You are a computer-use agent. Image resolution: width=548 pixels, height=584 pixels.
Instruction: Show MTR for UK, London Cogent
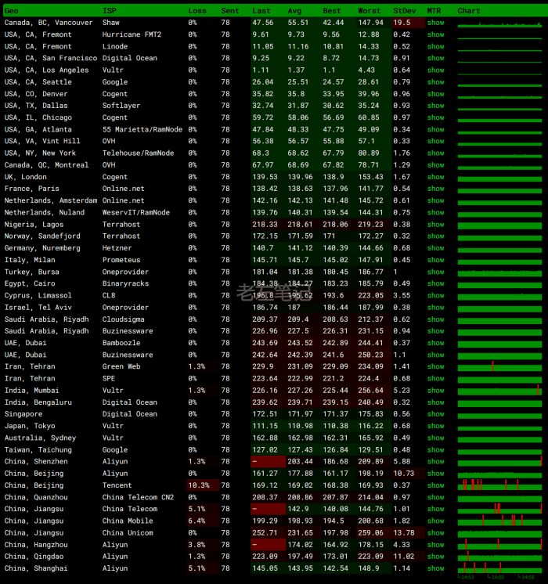(x=435, y=177)
